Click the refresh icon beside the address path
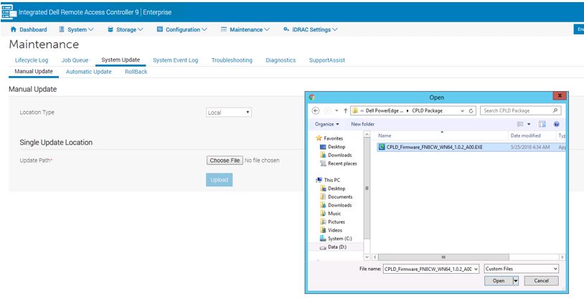584x301 pixels. [x=471, y=111]
